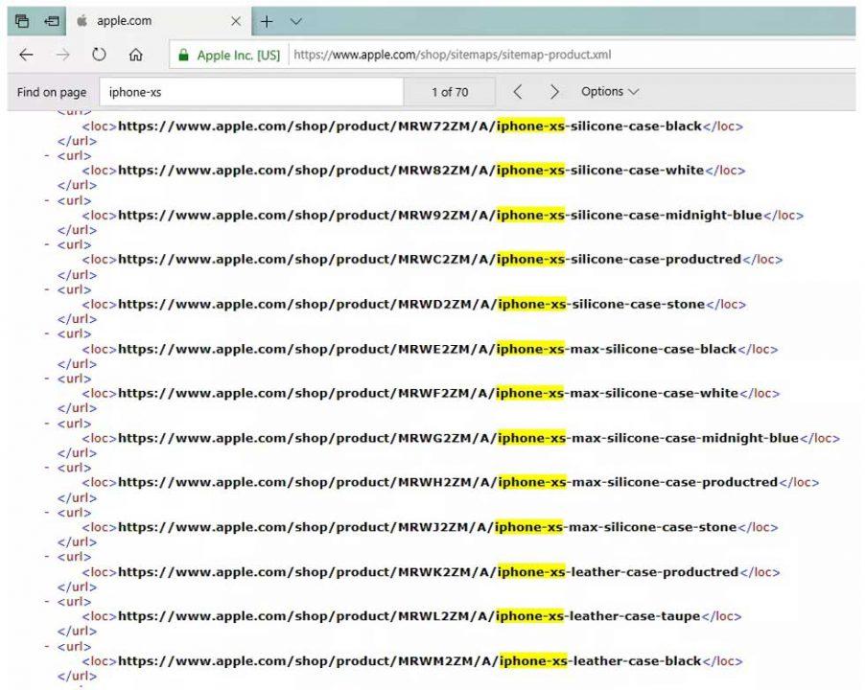This screenshot has width=865, height=690.
Task: Collapse url node above silicone-case-midnight-blue
Action: 47,200
